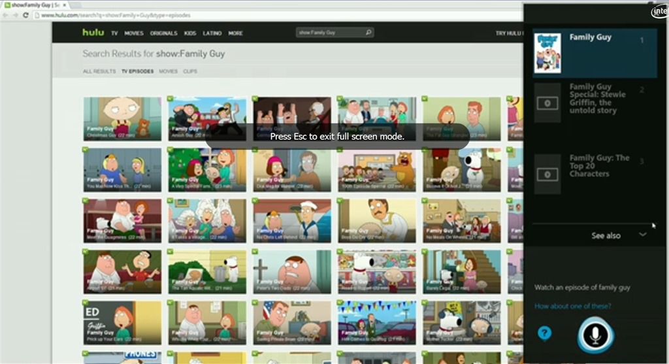This screenshot has width=669, height=364.
Task: Open the Christmas Guy episode thumbnail with Stewie
Action: click(122, 119)
